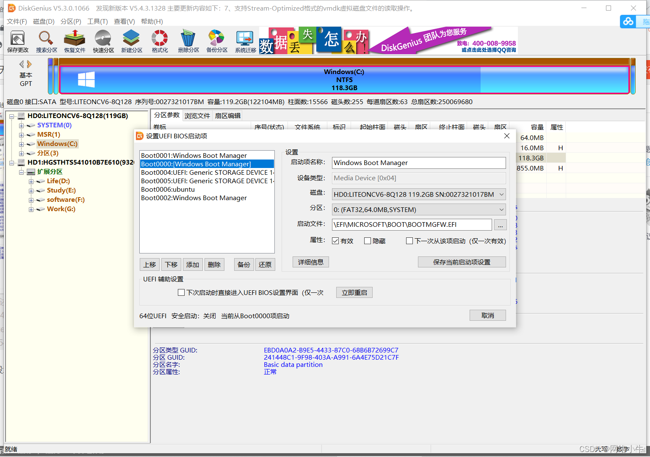Viewport: 650px width, 457px height.
Task: Select Boot0006:ubuntu boot entry
Action: (207, 189)
